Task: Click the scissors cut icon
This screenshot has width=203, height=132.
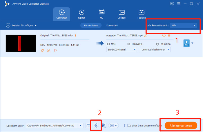Action: (48, 50)
